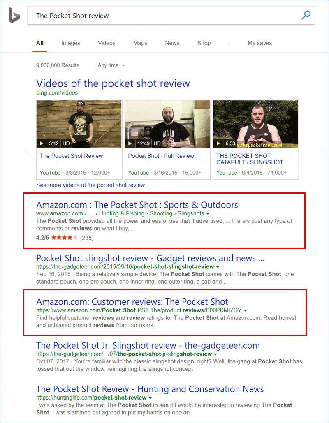Screen dimensions: 329x423
Task: Play the 12:49 Full Review video
Action: point(130,143)
